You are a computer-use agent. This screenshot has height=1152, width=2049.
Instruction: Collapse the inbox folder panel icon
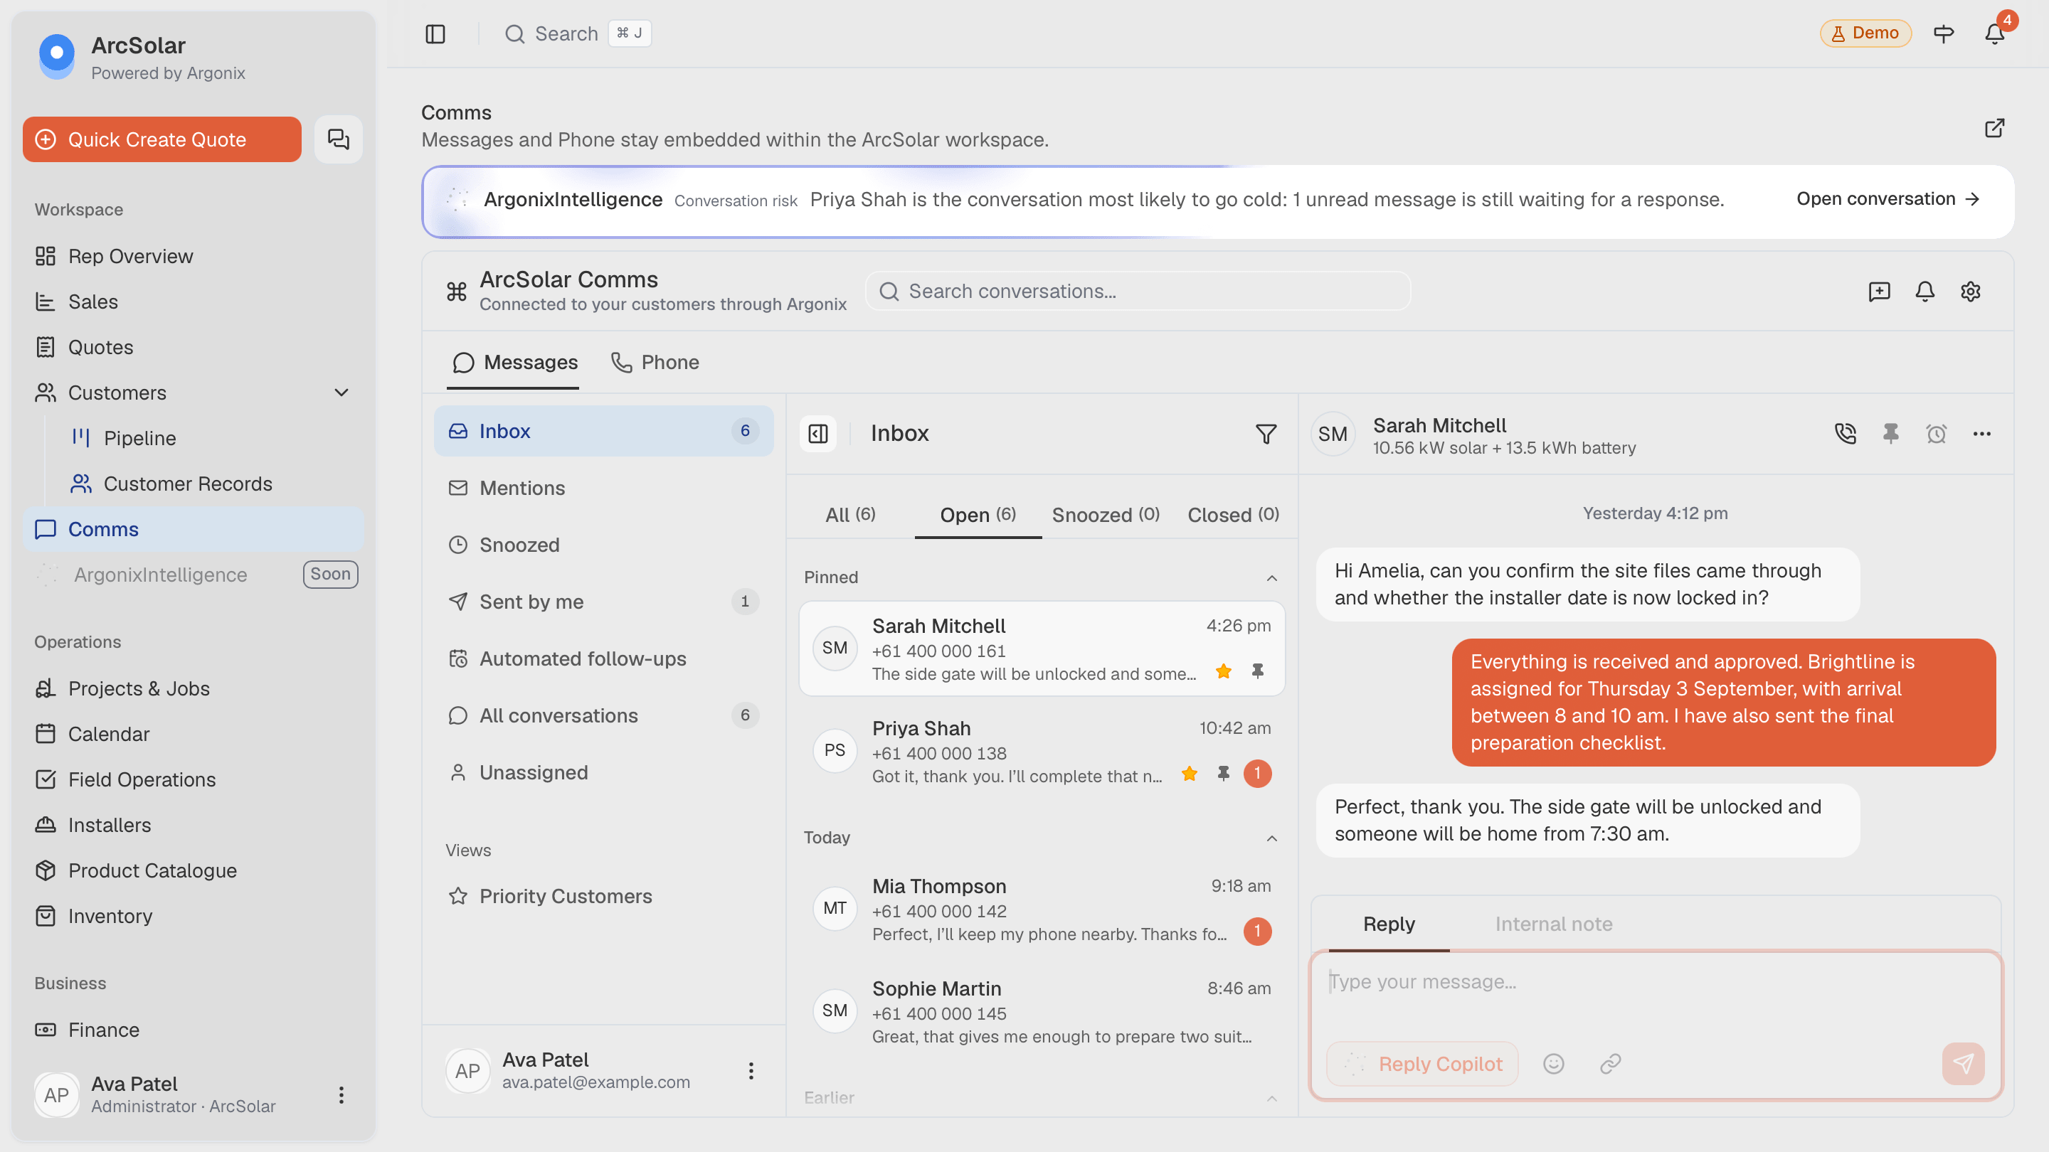tap(818, 433)
